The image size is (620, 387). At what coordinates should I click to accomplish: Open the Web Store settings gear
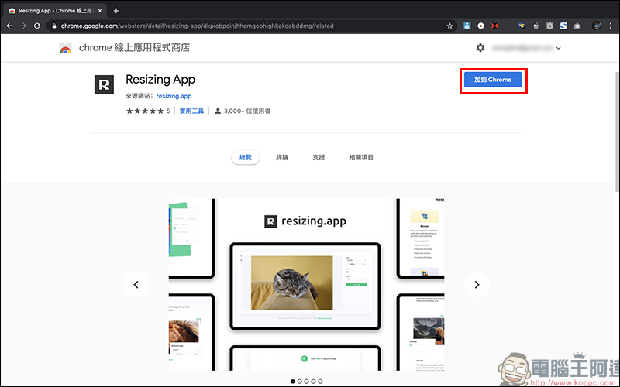480,48
